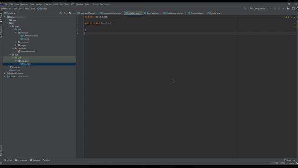Hide the Project panel with minus icon
Screen dimensions: 298x168
coord(74,13)
